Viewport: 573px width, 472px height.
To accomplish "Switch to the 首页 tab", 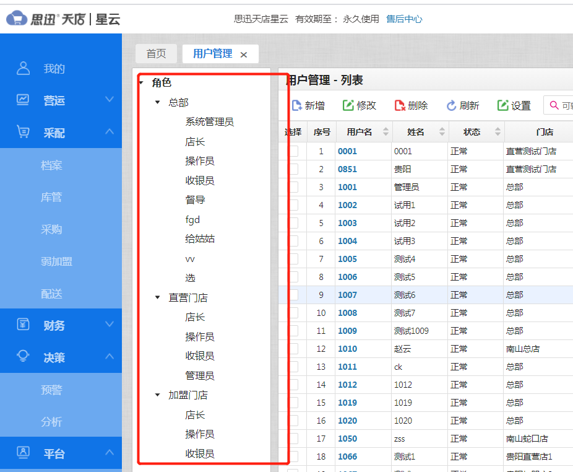I will [156, 54].
